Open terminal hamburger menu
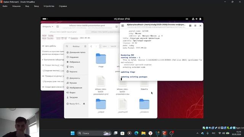This screenshot has width=244, height=137. click(195, 25)
